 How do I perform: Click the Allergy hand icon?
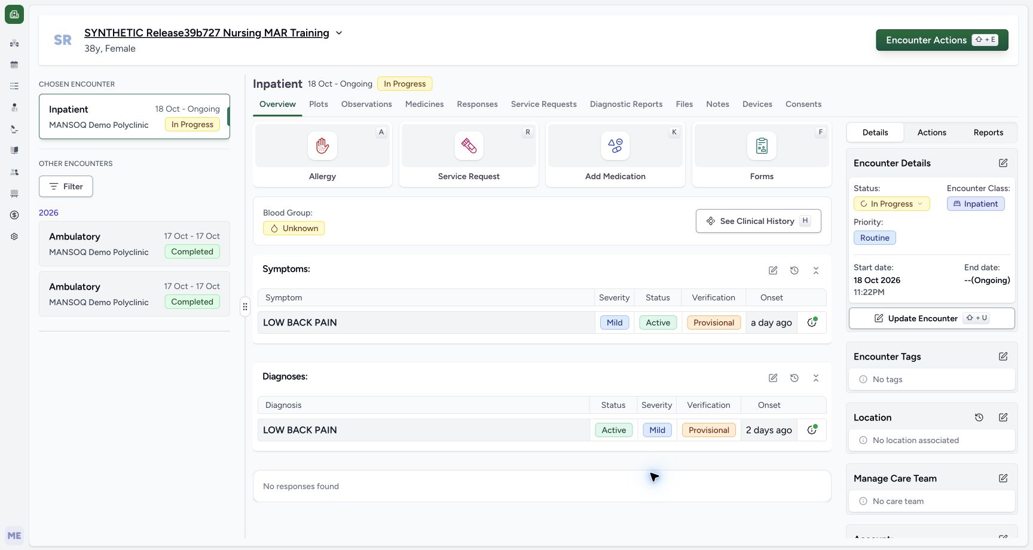pyautogui.click(x=322, y=146)
